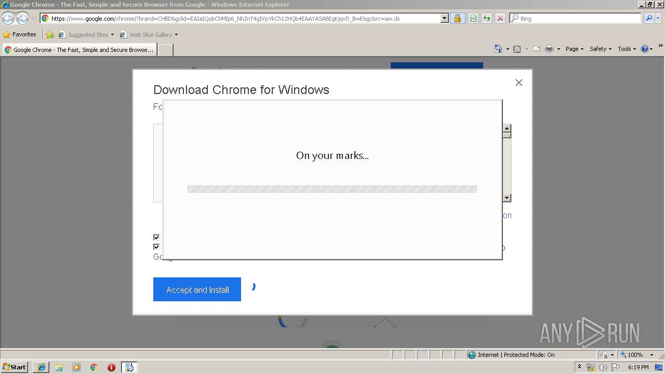Click the RSS Feeds icon
Screen dimensions: 665x374
(x=517, y=49)
